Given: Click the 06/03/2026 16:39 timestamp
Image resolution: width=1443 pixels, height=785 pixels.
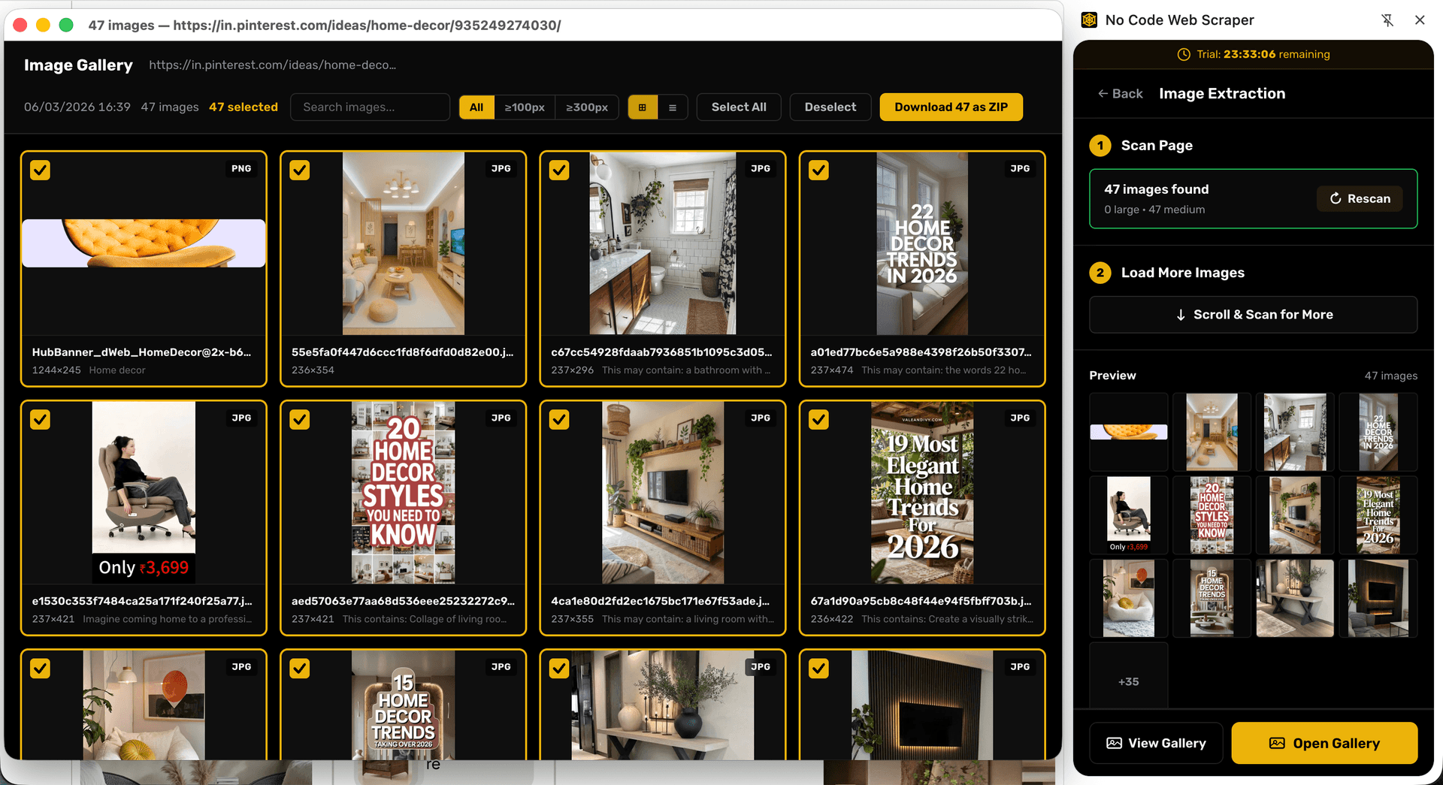Looking at the screenshot, I should coord(77,107).
